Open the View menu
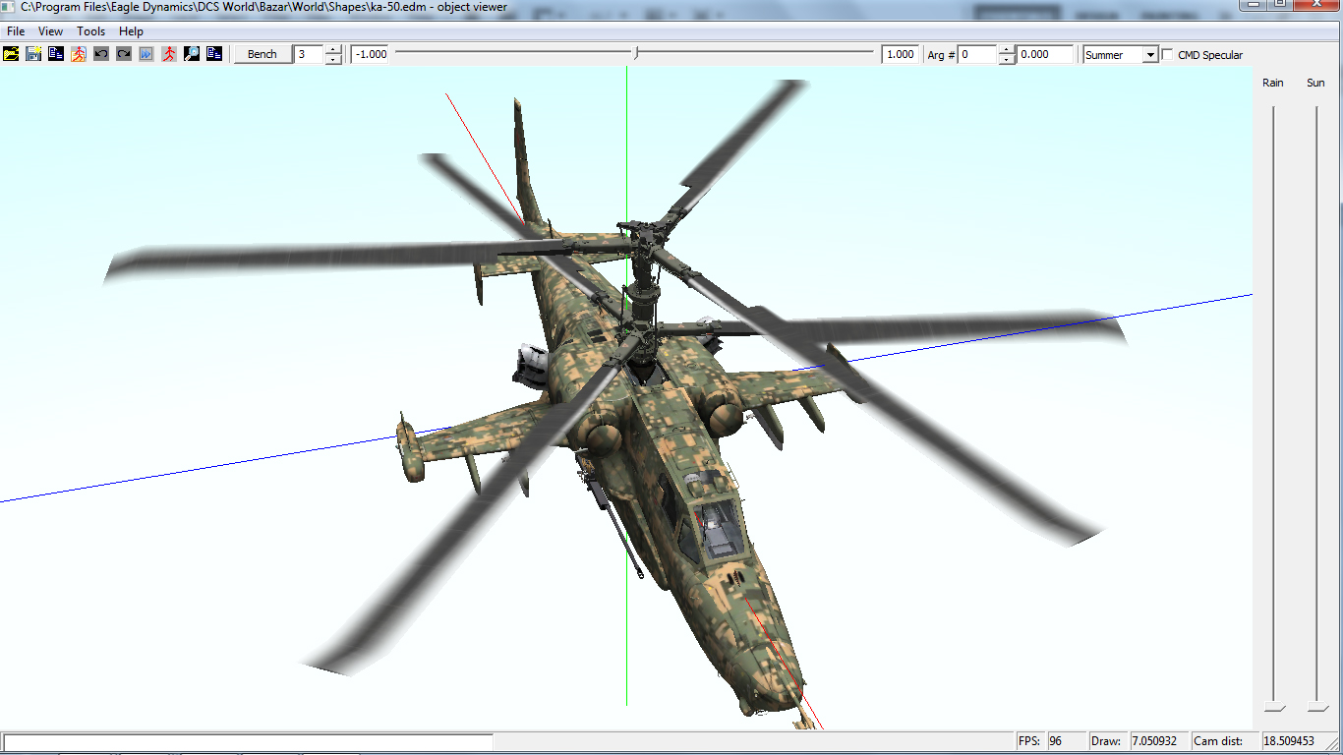Viewport: 1343px width, 755px height. 51,31
